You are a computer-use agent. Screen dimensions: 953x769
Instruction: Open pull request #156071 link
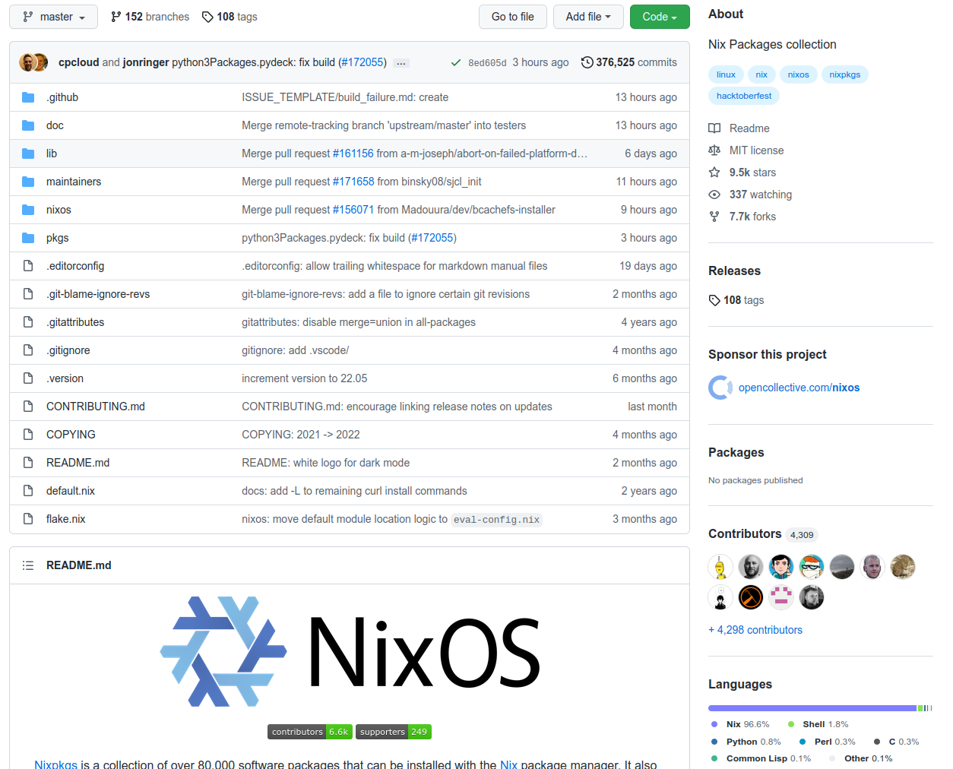353,210
